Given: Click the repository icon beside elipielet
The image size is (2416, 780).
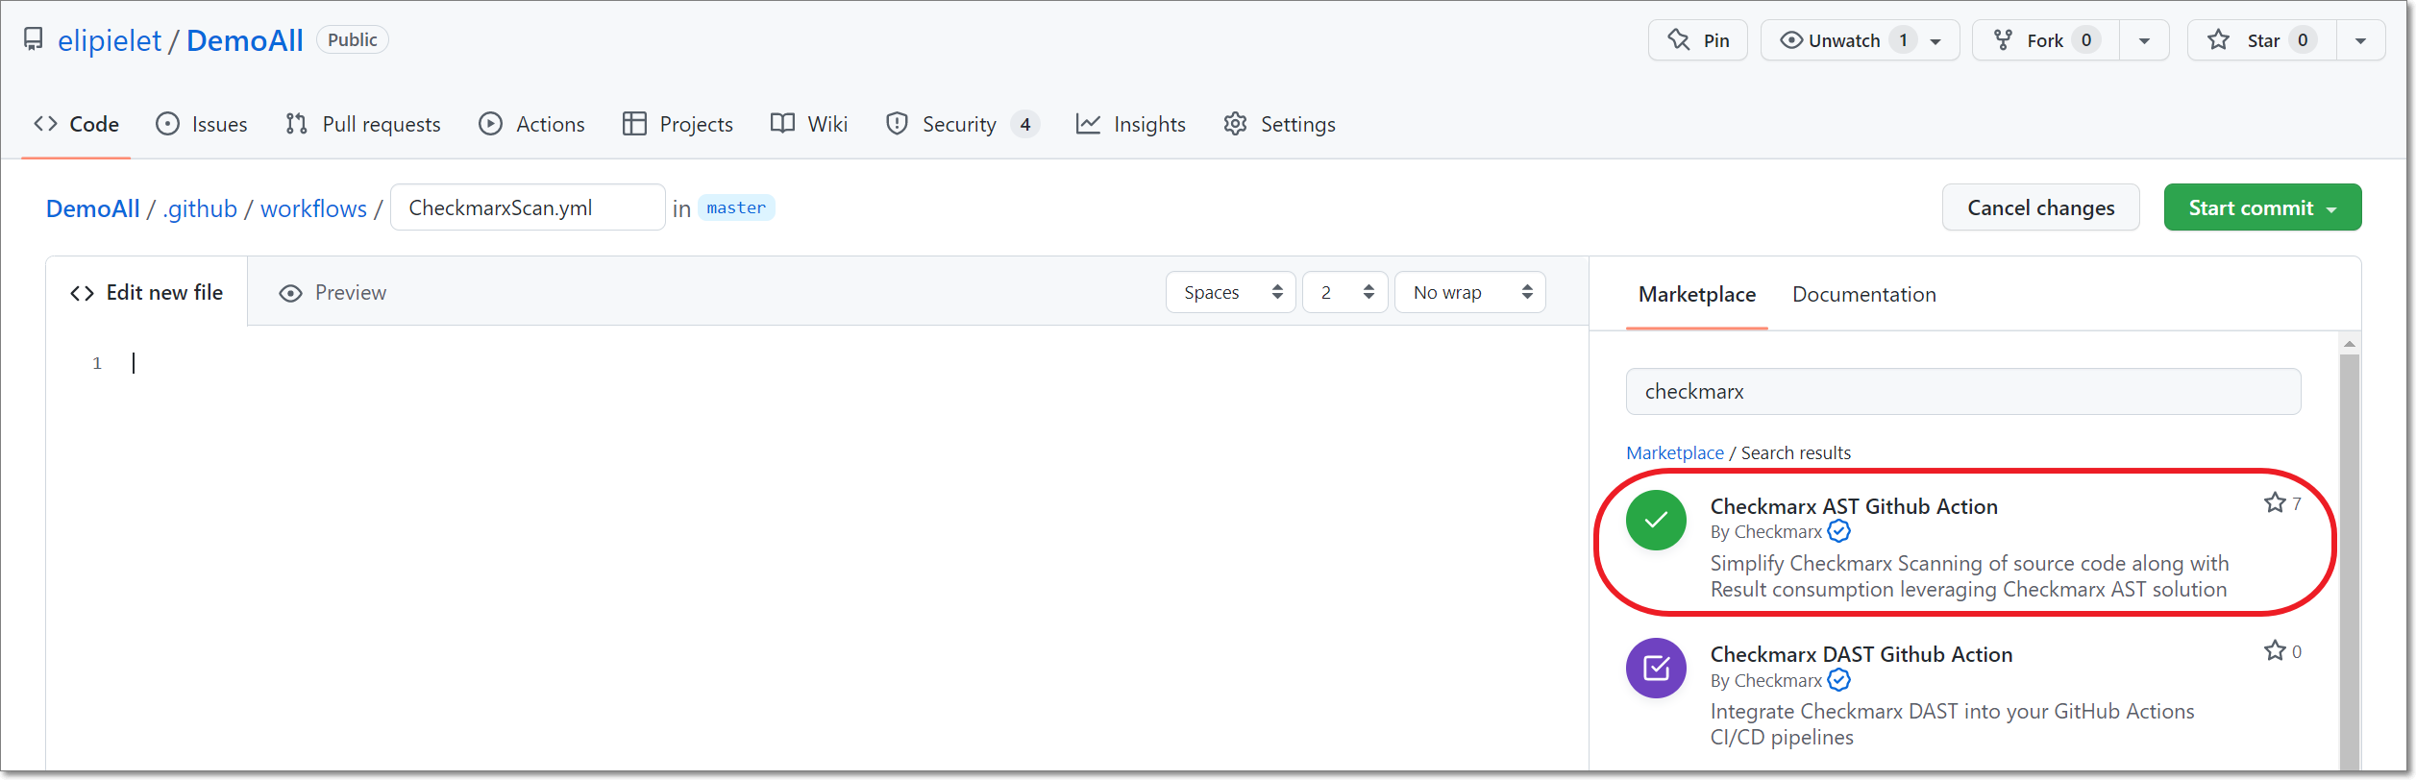Looking at the screenshot, I should (x=34, y=39).
